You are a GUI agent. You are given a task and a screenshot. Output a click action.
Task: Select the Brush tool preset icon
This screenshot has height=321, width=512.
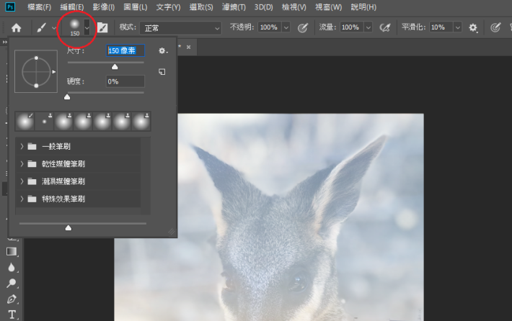[41, 28]
